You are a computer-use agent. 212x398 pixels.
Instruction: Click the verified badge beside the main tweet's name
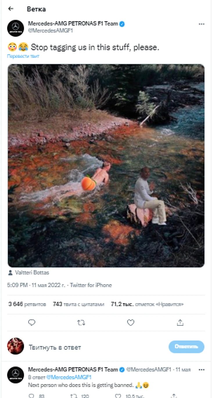122,24
